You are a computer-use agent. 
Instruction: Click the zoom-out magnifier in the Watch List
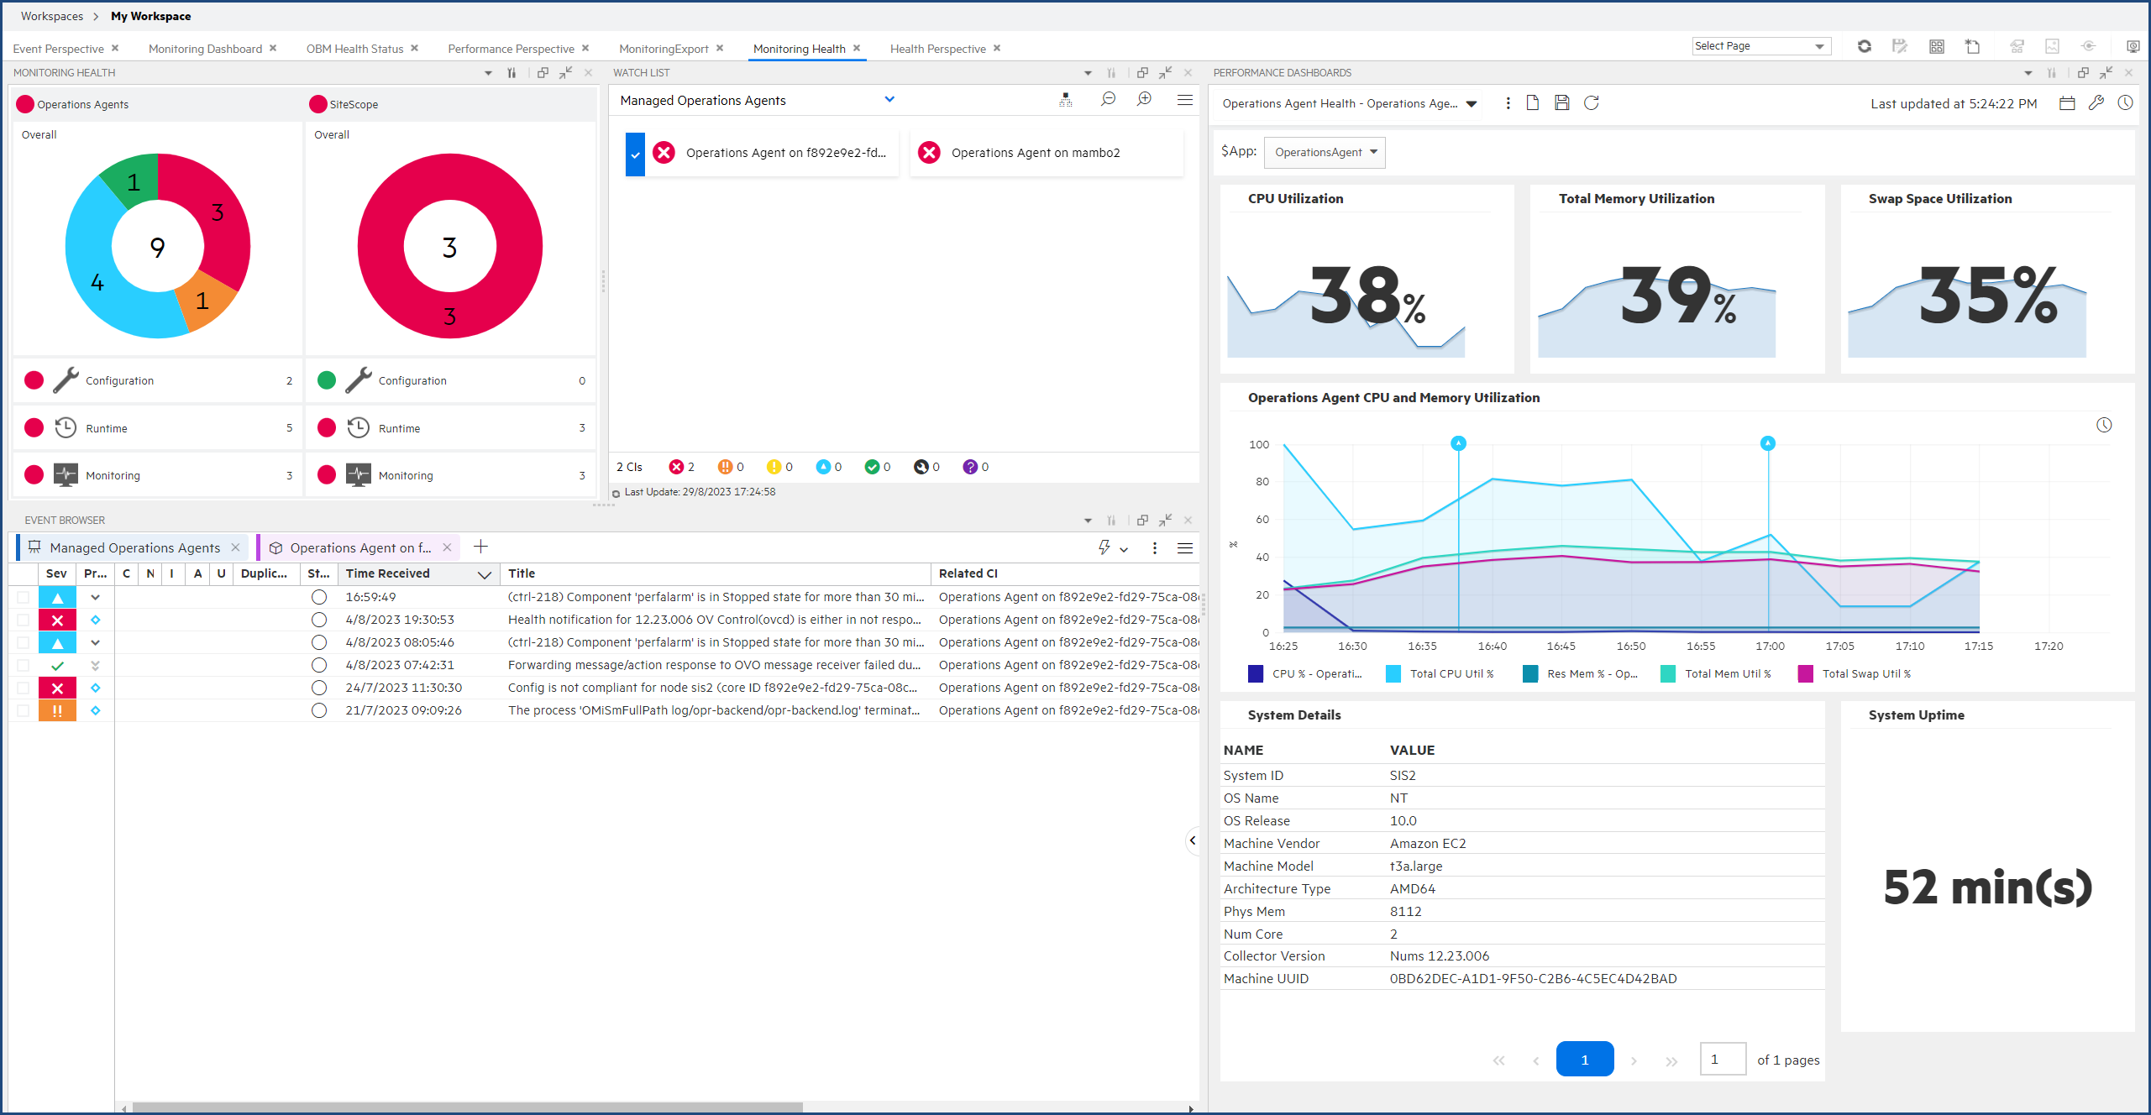(x=1109, y=100)
